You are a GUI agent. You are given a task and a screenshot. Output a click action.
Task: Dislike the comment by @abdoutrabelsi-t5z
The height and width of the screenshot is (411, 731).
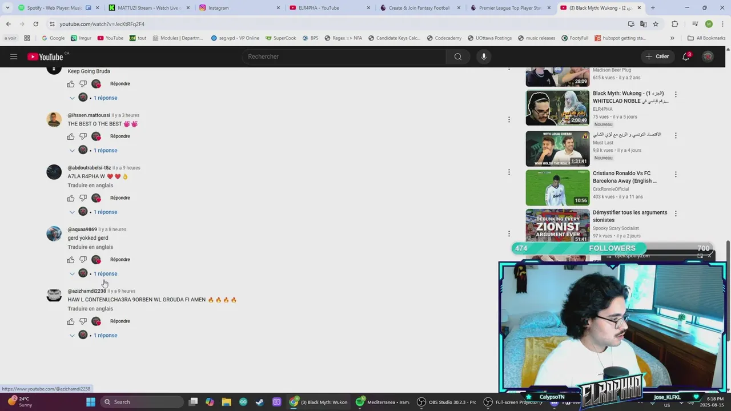tap(83, 198)
